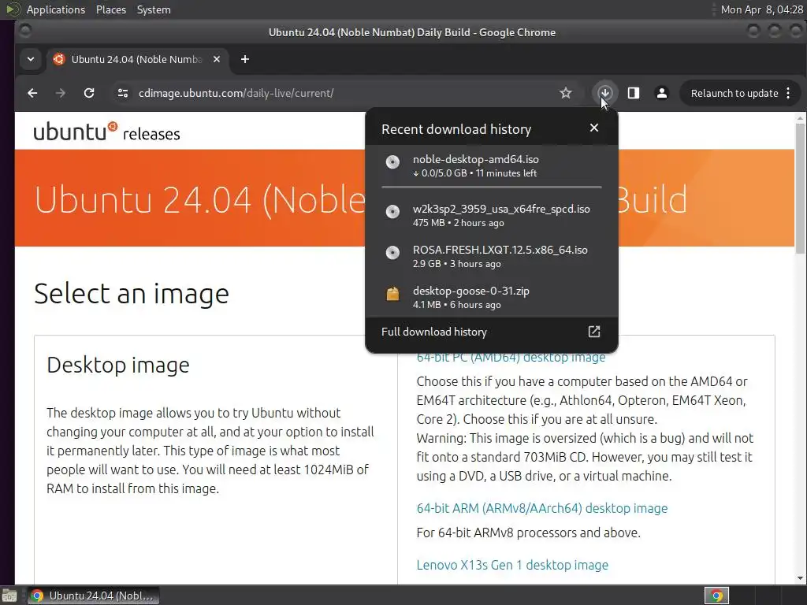The width and height of the screenshot is (807, 605).
Task: Close the Ubuntu 24.04 browser tab
Action: 217,59
